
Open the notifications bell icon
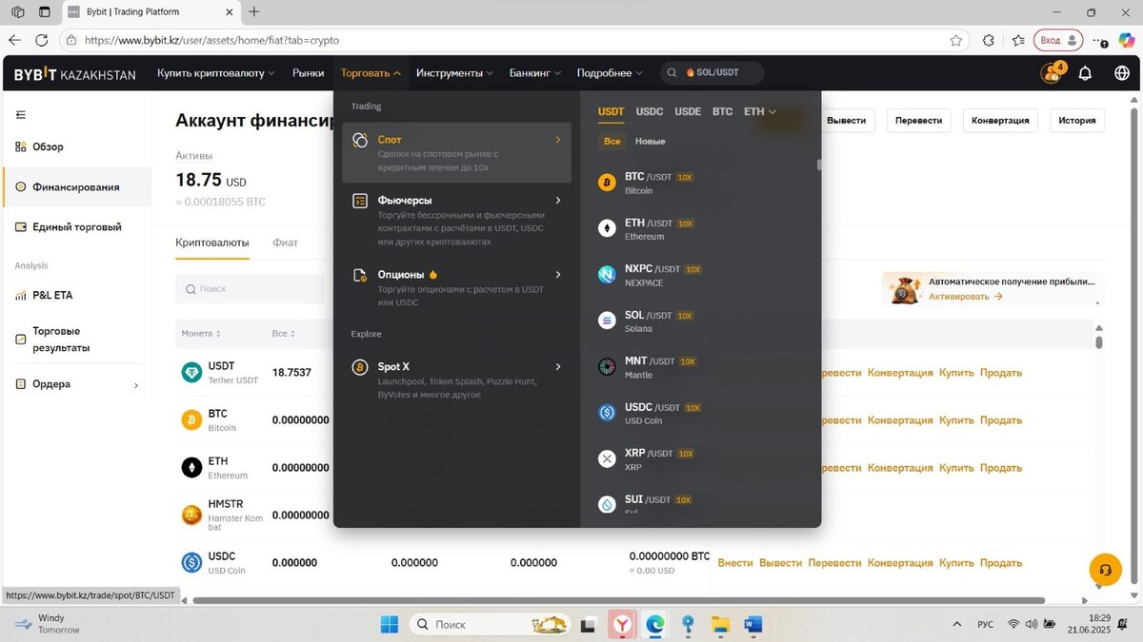1084,73
